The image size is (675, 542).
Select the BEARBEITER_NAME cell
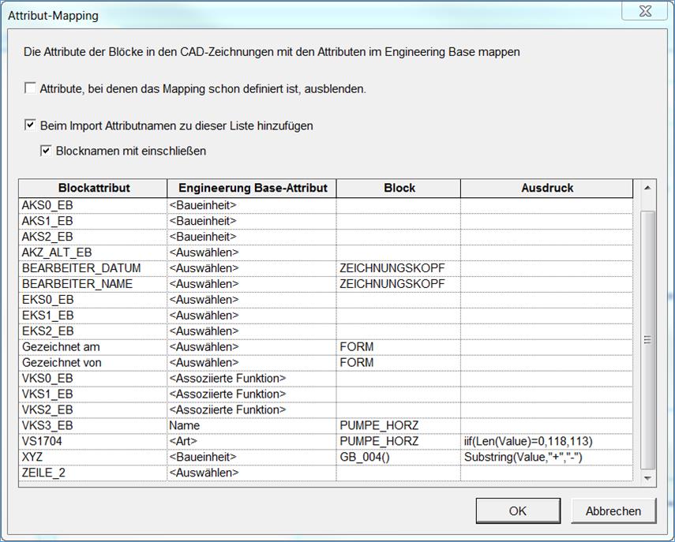(93, 284)
